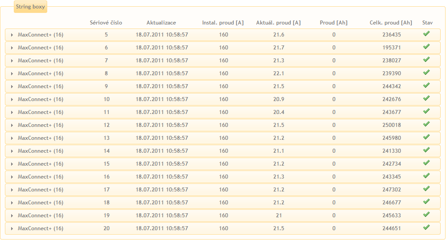
Task: Click the Aktuál. proud [A] column header
Action: [x=278, y=23]
